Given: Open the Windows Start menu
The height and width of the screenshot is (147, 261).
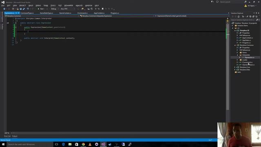Looking at the screenshot, I should (3, 144).
